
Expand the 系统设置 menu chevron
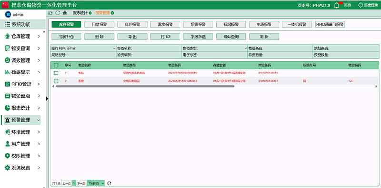(x=39, y=167)
